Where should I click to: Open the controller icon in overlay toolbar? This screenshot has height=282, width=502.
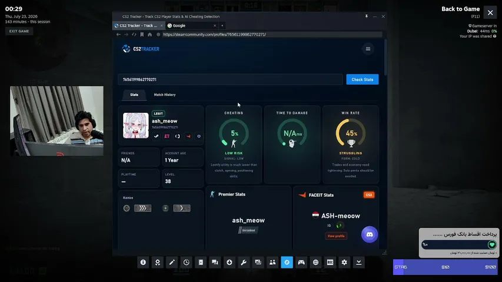(x=301, y=262)
